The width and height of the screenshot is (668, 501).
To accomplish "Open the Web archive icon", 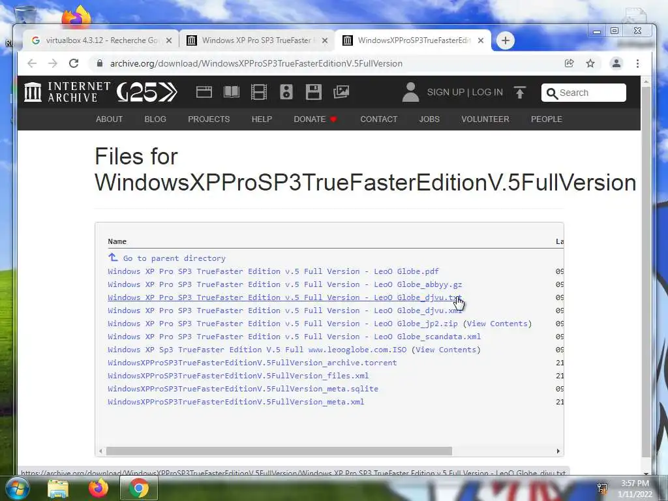I will [x=204, y=92].
